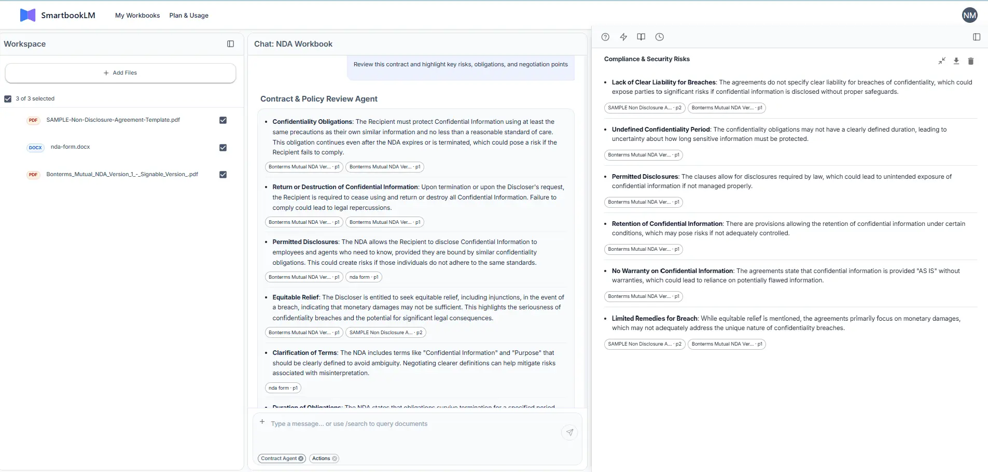988x472 pixels.
Task: Click PDF icon of Bonterms Mutual NDA file
Action: pos(33,175)
